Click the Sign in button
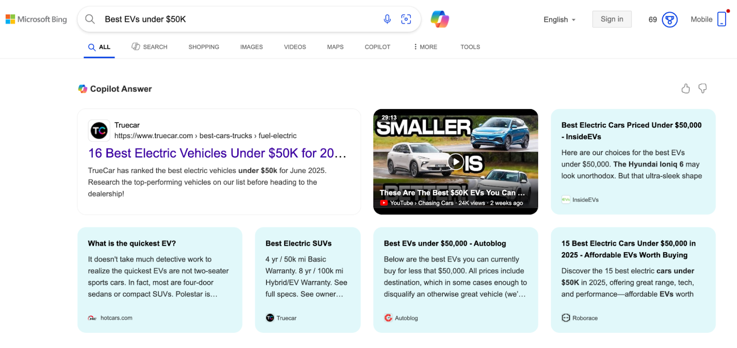This screenshot has height=348, width=737. pyautogui.click(x=611, y=19)
